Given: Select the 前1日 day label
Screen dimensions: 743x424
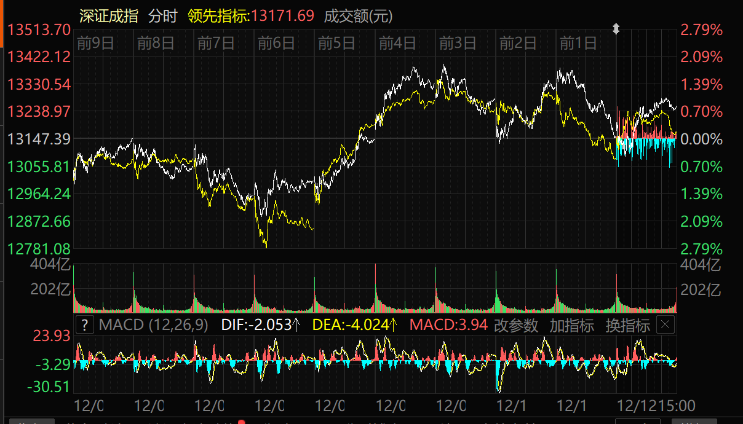Looking at the screenshot, I should click(578, 43).
